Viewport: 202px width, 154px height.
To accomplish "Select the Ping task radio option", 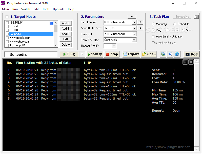I will [x=153, y=30].
